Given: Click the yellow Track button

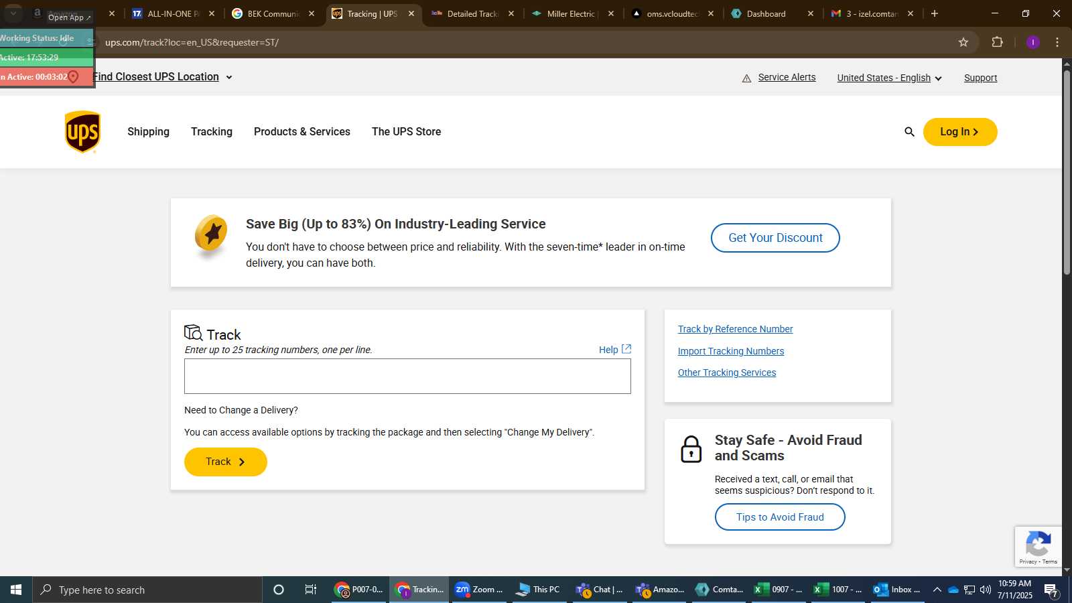Looking at the screenshot, I should click(x=226, y=462).
